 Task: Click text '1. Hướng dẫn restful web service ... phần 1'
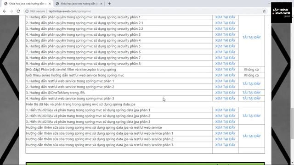coord(70,81)
